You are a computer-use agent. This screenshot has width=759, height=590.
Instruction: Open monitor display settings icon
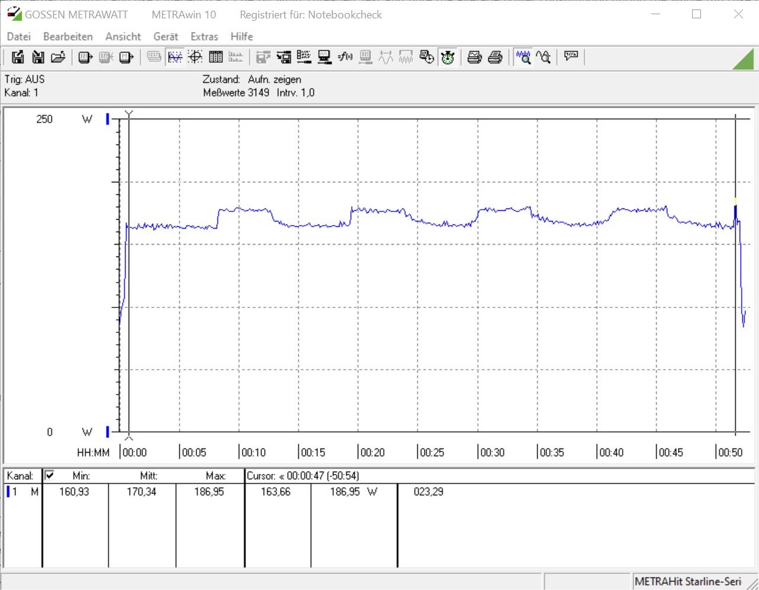324,57
